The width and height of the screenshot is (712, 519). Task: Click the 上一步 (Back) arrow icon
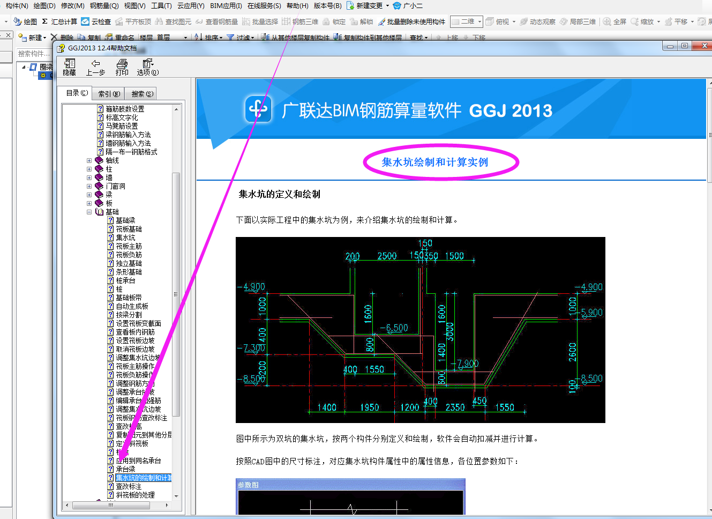(x=95, y=64)
